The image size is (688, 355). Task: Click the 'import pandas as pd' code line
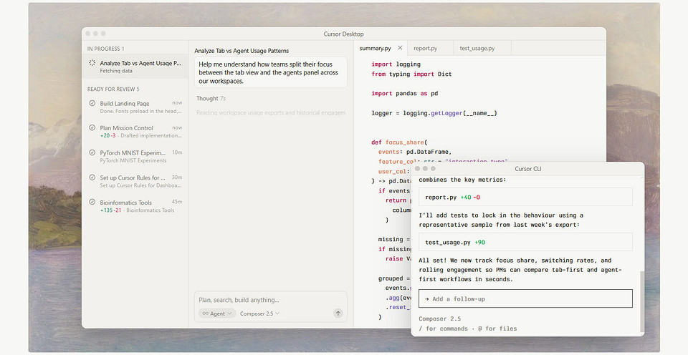[404, 93]
